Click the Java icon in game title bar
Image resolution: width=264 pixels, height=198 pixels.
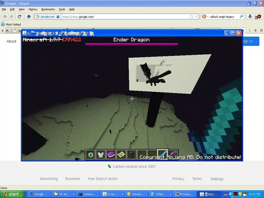[x=24, y=33]
